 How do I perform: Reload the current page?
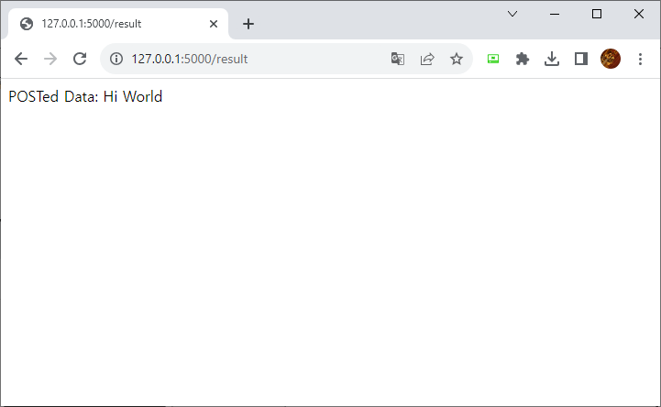(x=80, y=59)
